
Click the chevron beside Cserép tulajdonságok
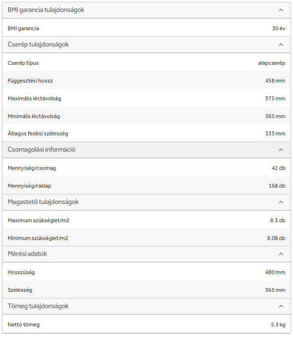(281, 45)
